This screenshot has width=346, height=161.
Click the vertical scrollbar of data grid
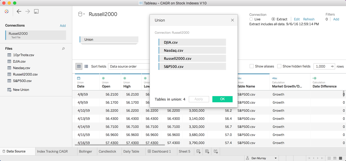tap(344, 94)
